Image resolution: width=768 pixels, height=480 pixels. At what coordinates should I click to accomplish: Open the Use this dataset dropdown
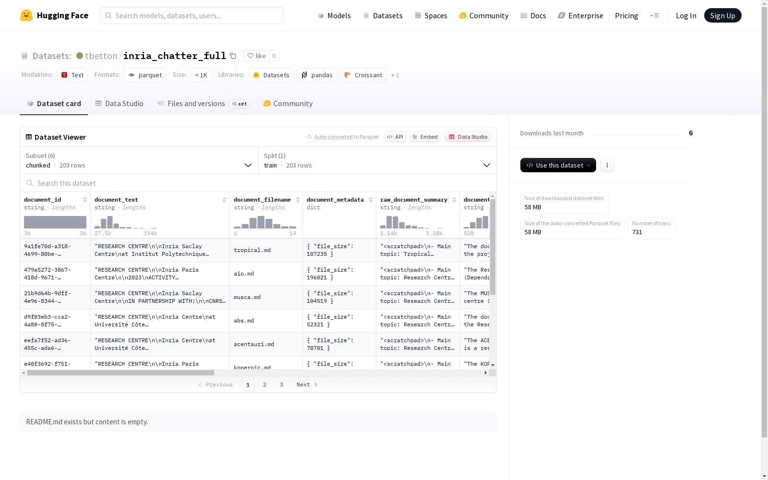(558, 165)
